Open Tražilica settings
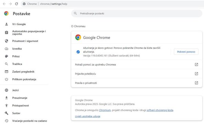This screenshot has width=204, height=125. [x=17, y=64]
